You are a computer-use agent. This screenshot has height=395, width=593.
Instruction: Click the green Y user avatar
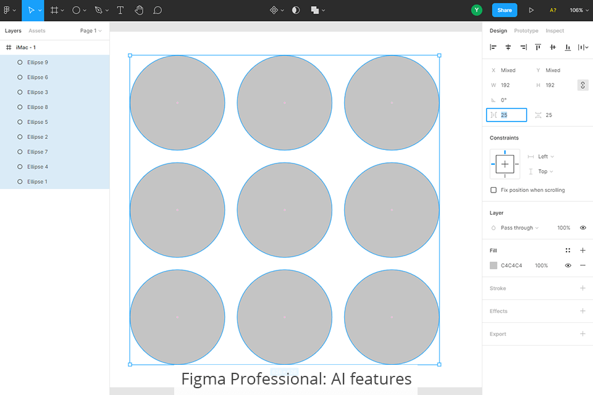tap(476, 10)
